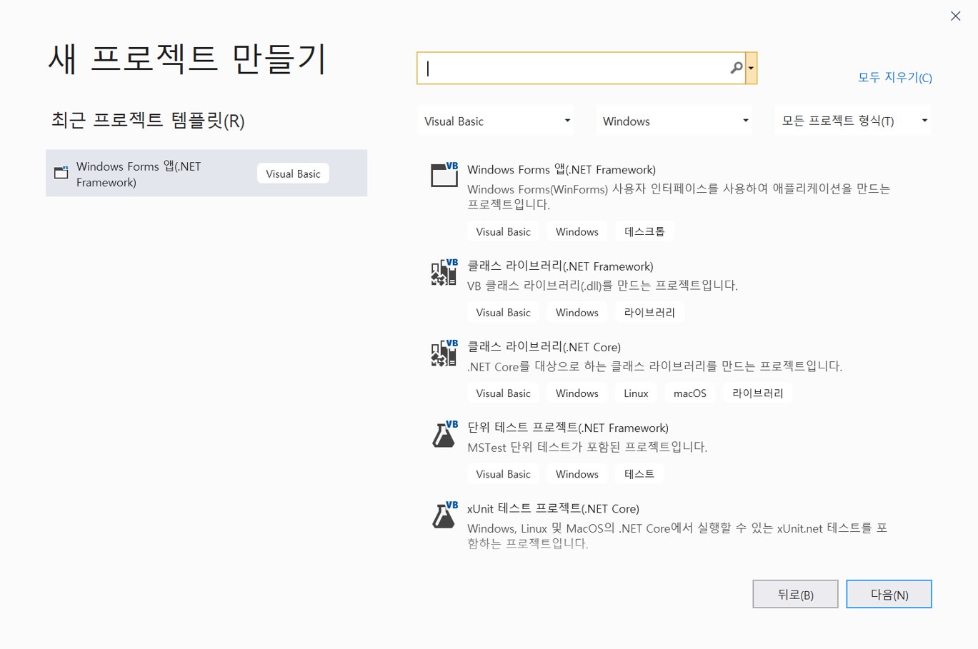Screen dimensions: 978x649
Task: Click the search magnifier icon
Action: (736, 68)
